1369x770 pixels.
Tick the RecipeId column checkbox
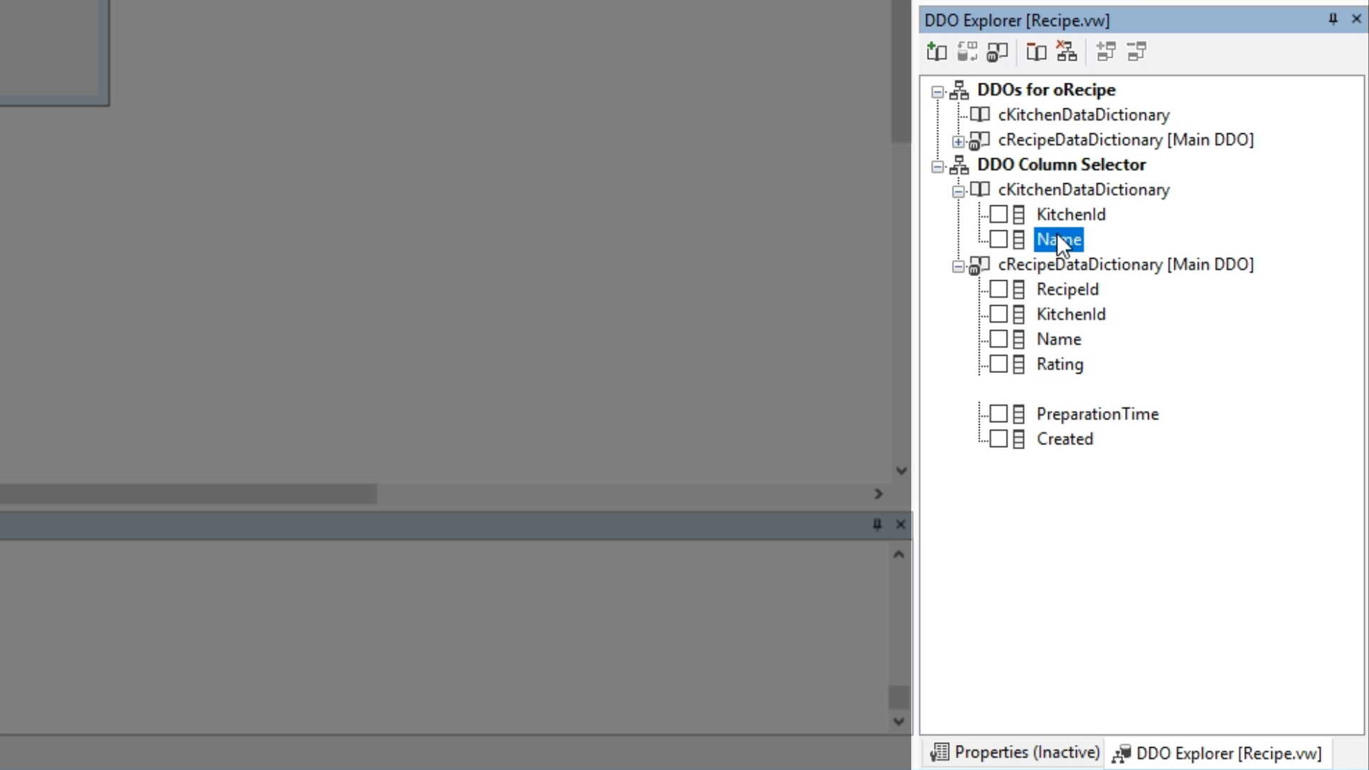click(x=998, y=289)
